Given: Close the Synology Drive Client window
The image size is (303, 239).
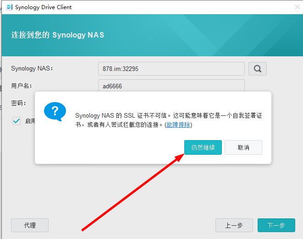Looking at the screenshot, I should coord(297,7).
